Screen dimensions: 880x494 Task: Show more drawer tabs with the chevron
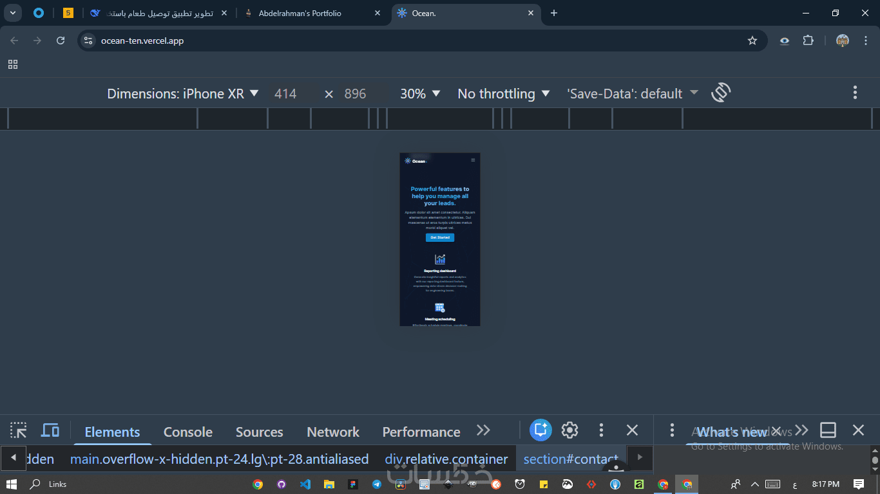coord(801,430)
